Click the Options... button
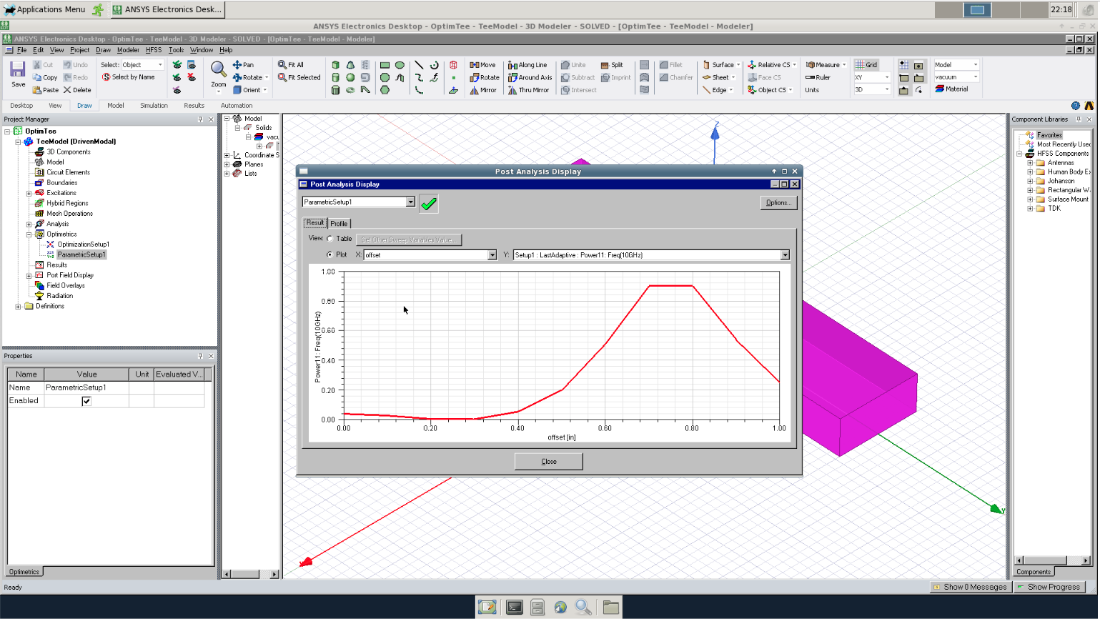The image size is (1100, 619). click(x=778, y=203)
